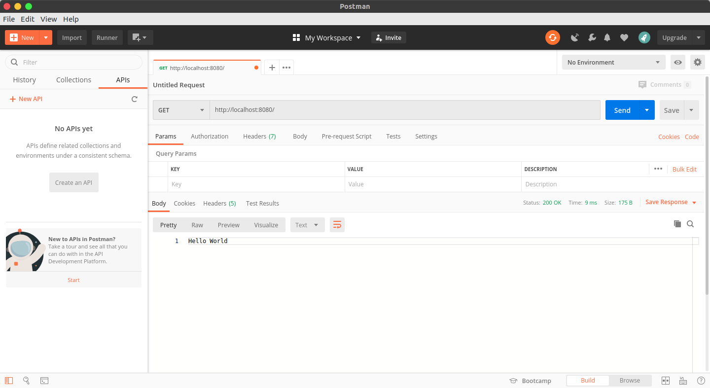The width and height of the screenshot is (710, 388).
Task: Click the Runner button
Action: [x=107, y=37]
